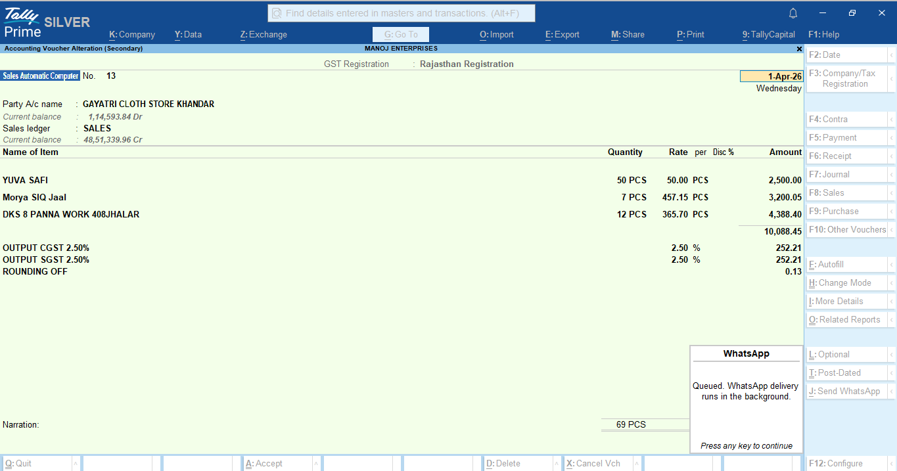Image resolution: width=897 pixels, height=471 pixels.
Task: Click the Rajasthan Registration value
Action: [x=467, y=64]
